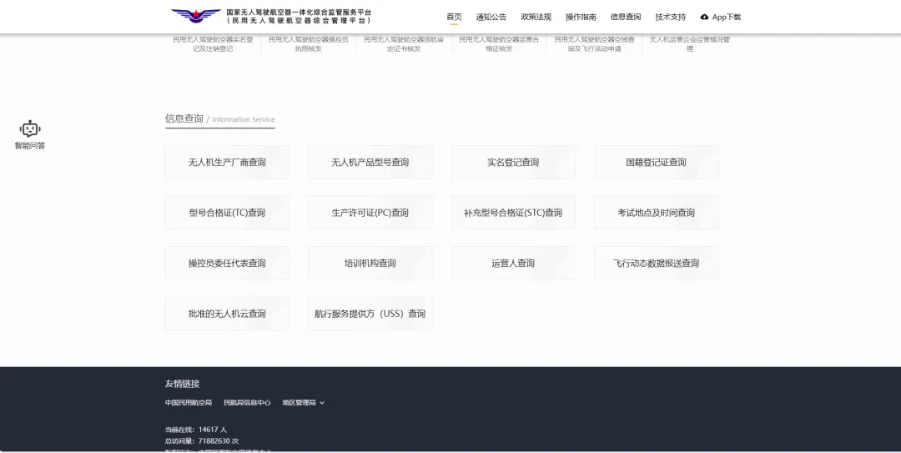Visit the 民航局信息中心 footer link
The height and width of the screenshot is (453, 901).
[x=247, y=403]
